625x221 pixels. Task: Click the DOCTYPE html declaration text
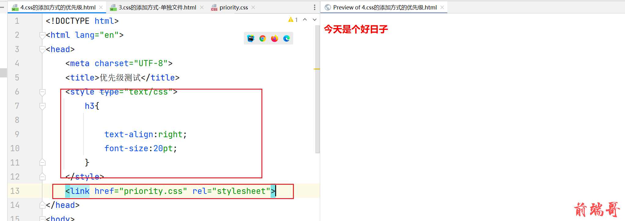click(x=82, y=21)
